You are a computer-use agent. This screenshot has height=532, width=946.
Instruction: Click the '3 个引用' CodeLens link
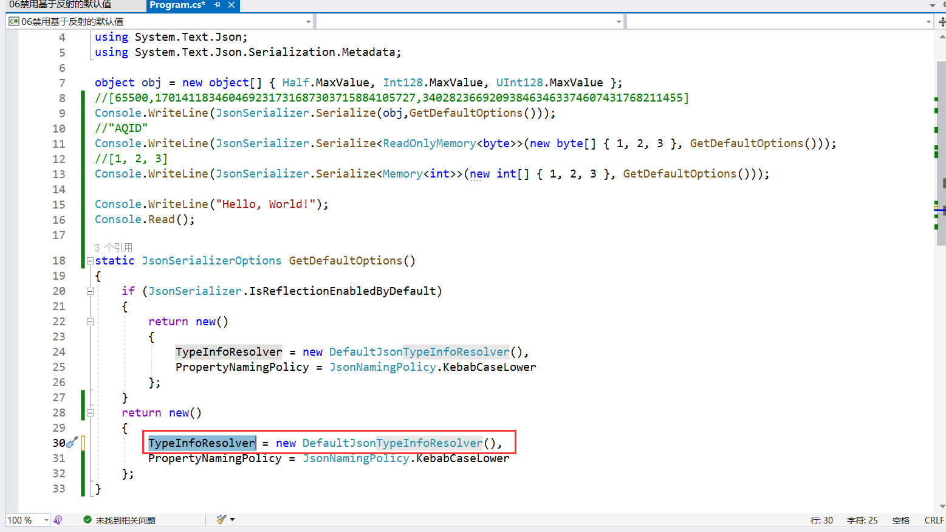(x=114, y=247)
